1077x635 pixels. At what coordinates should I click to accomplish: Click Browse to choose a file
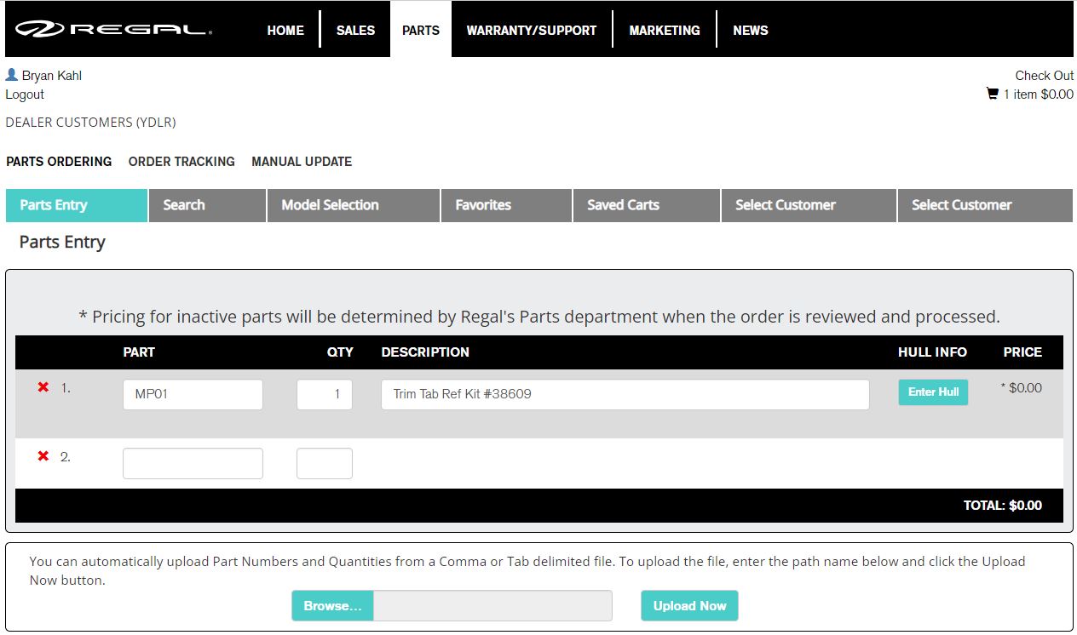click(332, 606)
